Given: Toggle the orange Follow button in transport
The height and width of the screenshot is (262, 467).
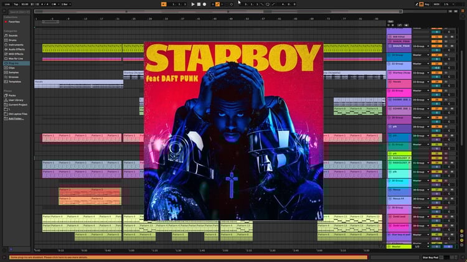Looking at the screenshot, I should 164,4.
